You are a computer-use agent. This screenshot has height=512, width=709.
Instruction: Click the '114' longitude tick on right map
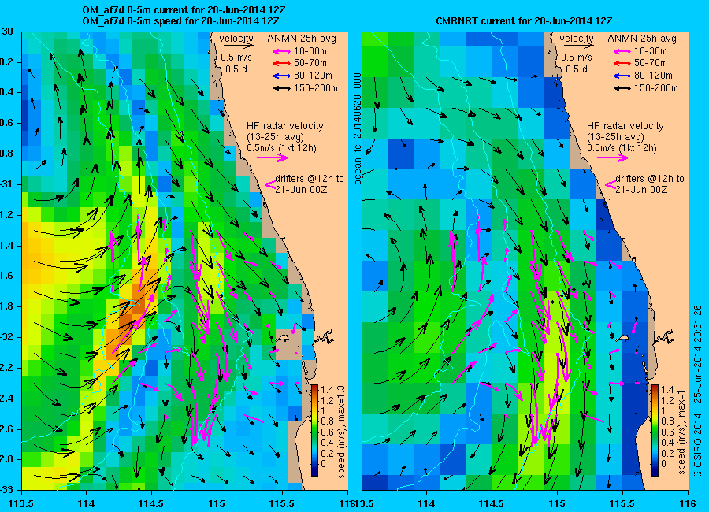426,504
